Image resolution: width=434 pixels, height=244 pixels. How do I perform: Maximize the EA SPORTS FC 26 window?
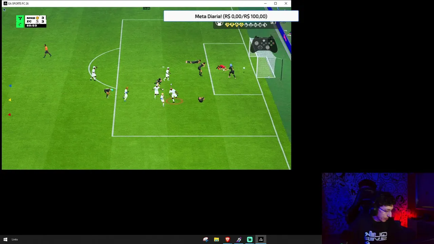[x=275, y=3]
